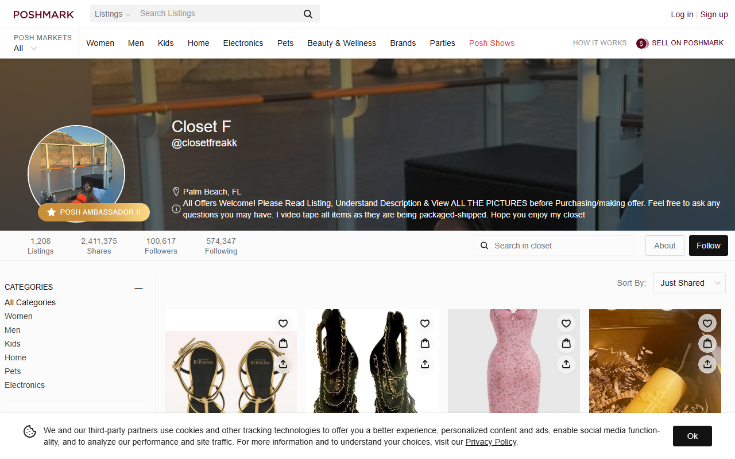Image resolution: width=735 pixels, height=459 pixels.
Task: Click the search magnifier icon in header
Action: (308, 14)
